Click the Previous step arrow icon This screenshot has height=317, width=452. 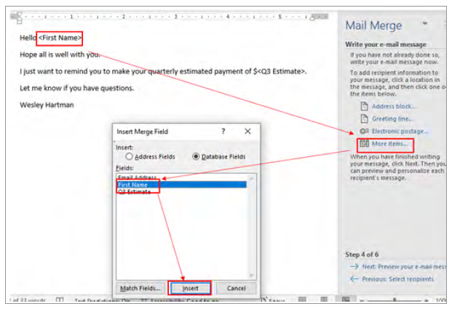pos(353,278)
